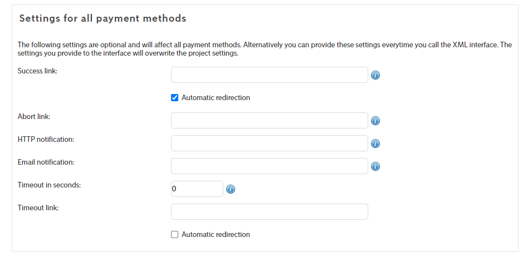Enable Automatic redirection under Timeout link
Screen dimensions: 532x257
(175, 235)
